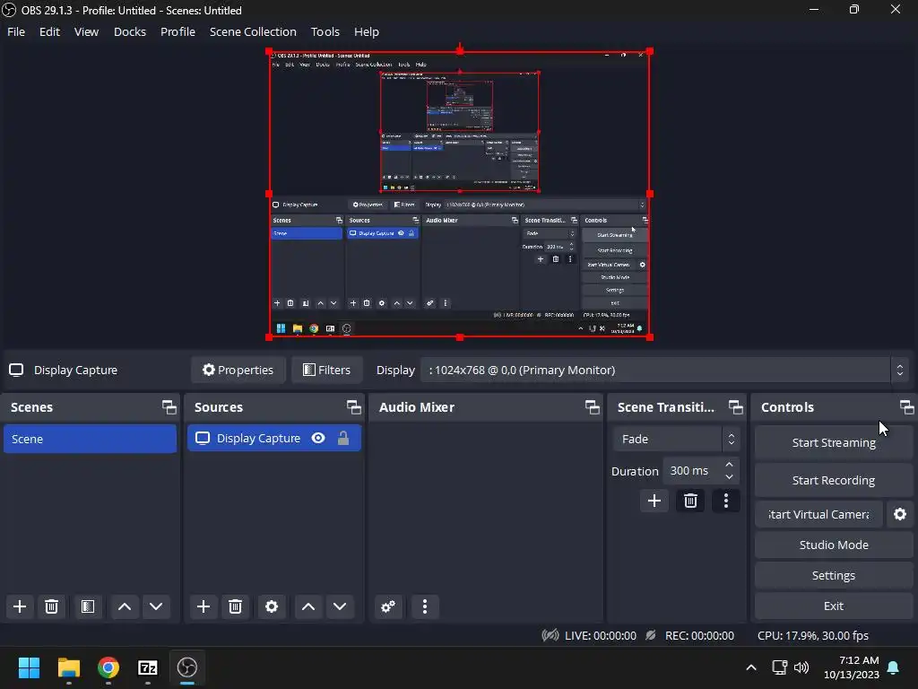
Task: Open the Help menu
Action: (x=367, y=31)
